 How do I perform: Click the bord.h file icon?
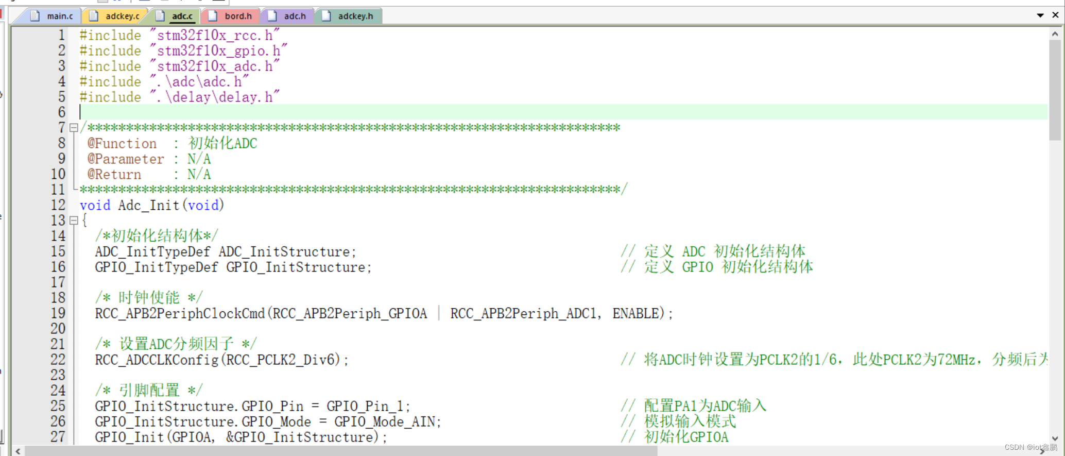point(213,16)
